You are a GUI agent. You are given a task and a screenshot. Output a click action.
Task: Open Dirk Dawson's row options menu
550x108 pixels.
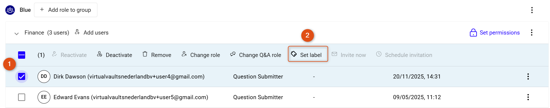coord(528,76)
